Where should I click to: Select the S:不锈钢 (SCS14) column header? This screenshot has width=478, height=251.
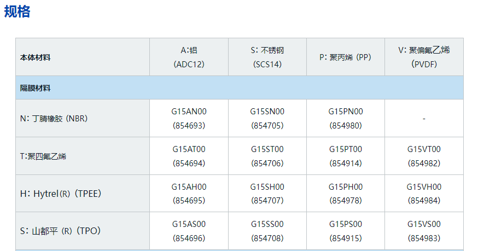[267, 57]
